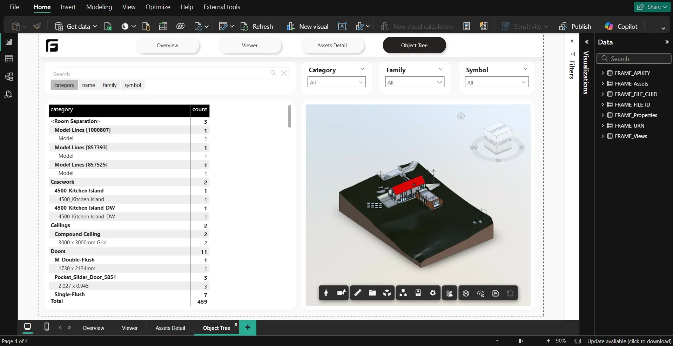Click the Home view icon in 3D viewer
The width and height of the screenshot is (673, 346).
(461, 116)
